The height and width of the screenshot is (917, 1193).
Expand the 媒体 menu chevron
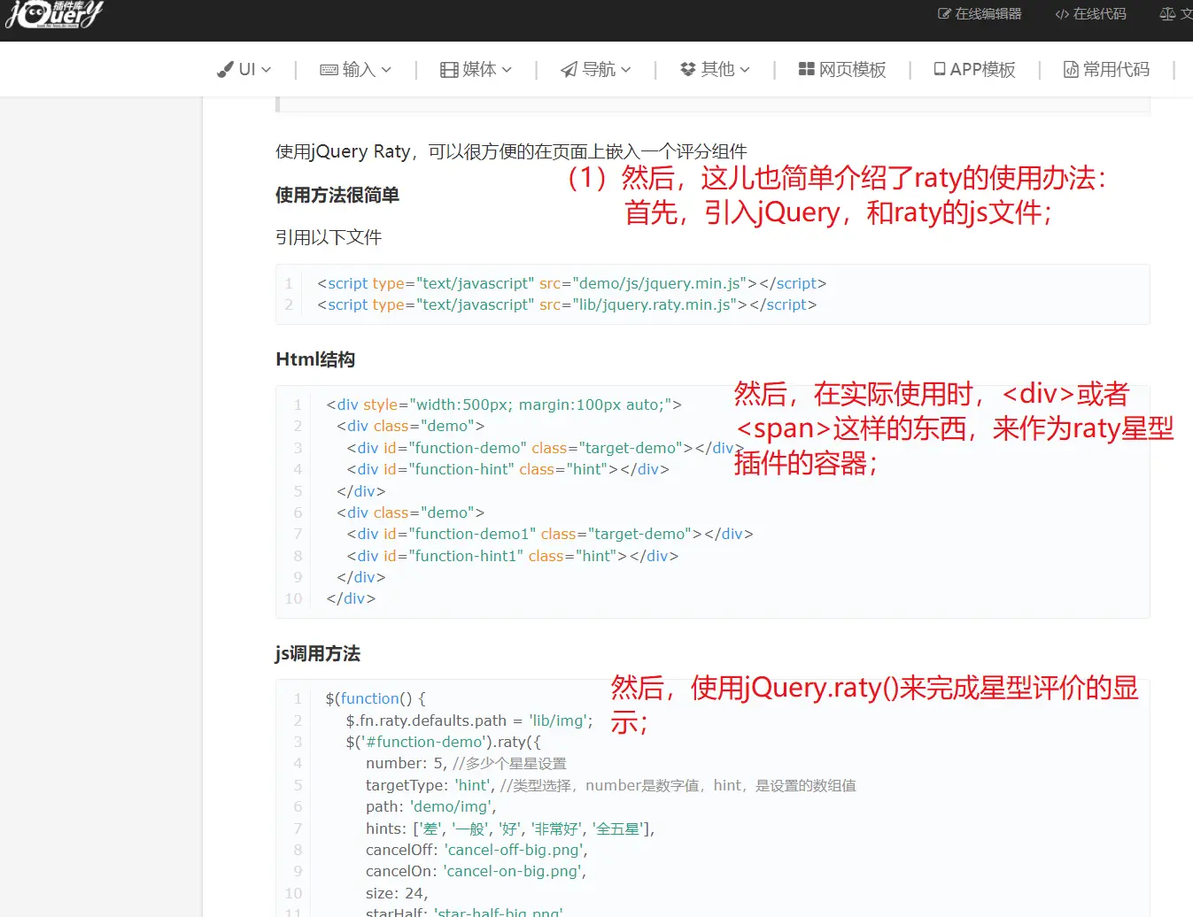tap(507, 70)
